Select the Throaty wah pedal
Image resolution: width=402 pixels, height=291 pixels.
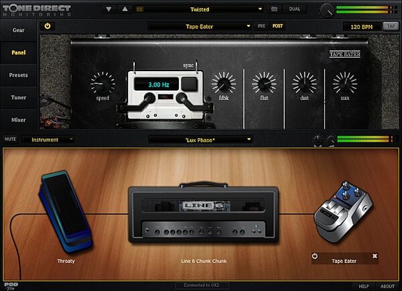pyautogui.click(x=66, y=211)
